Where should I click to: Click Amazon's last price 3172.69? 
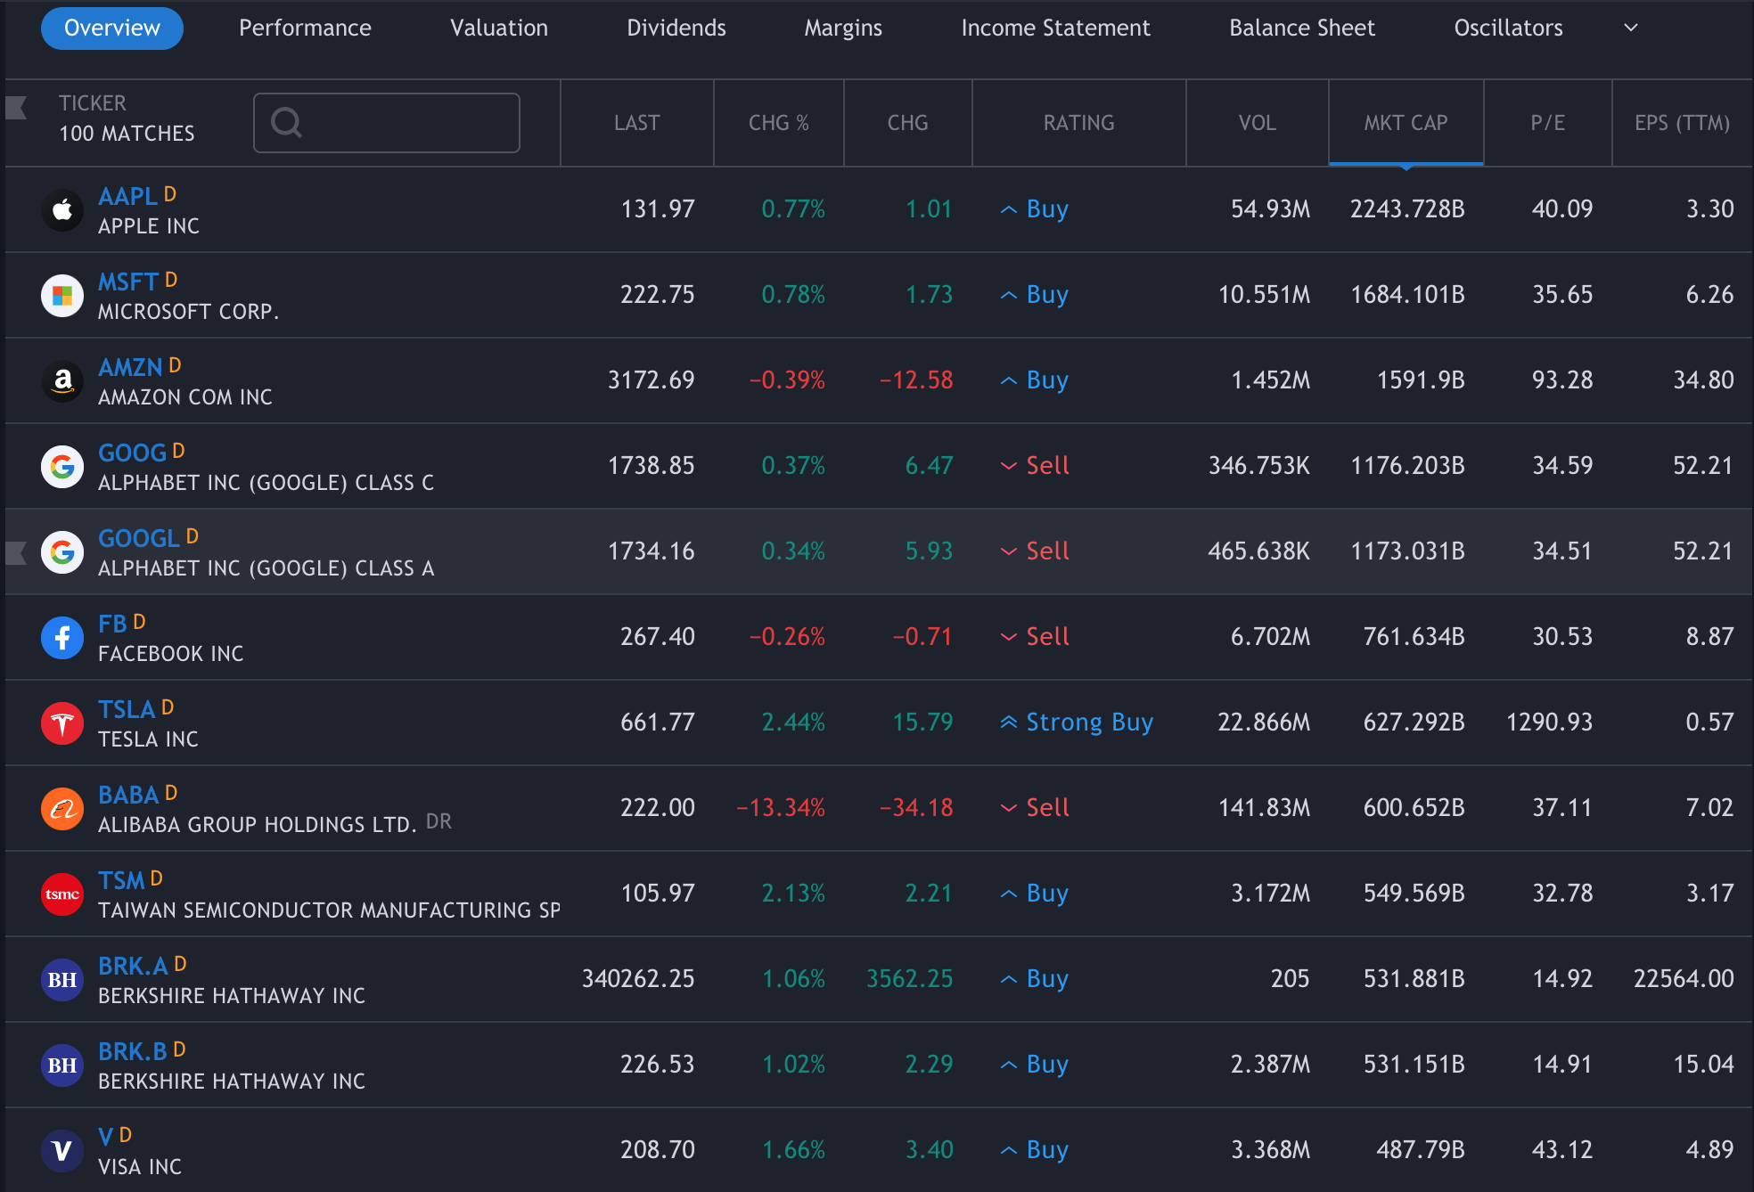coord(651,380)
